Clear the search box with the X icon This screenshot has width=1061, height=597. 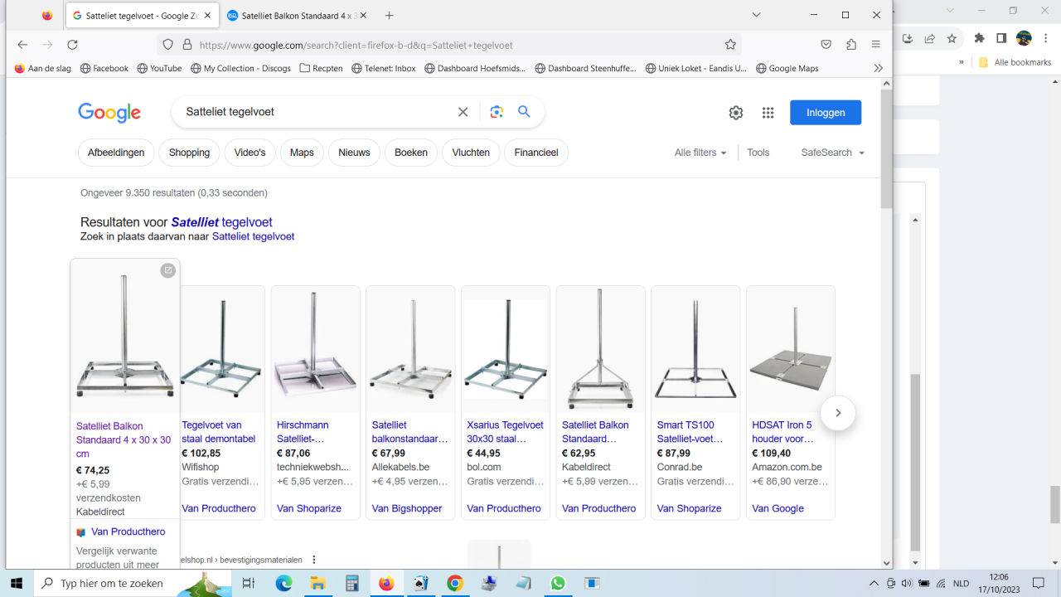tap(463, 112)
